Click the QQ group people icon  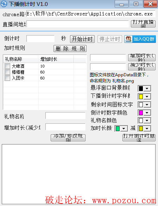coord(128,39)
